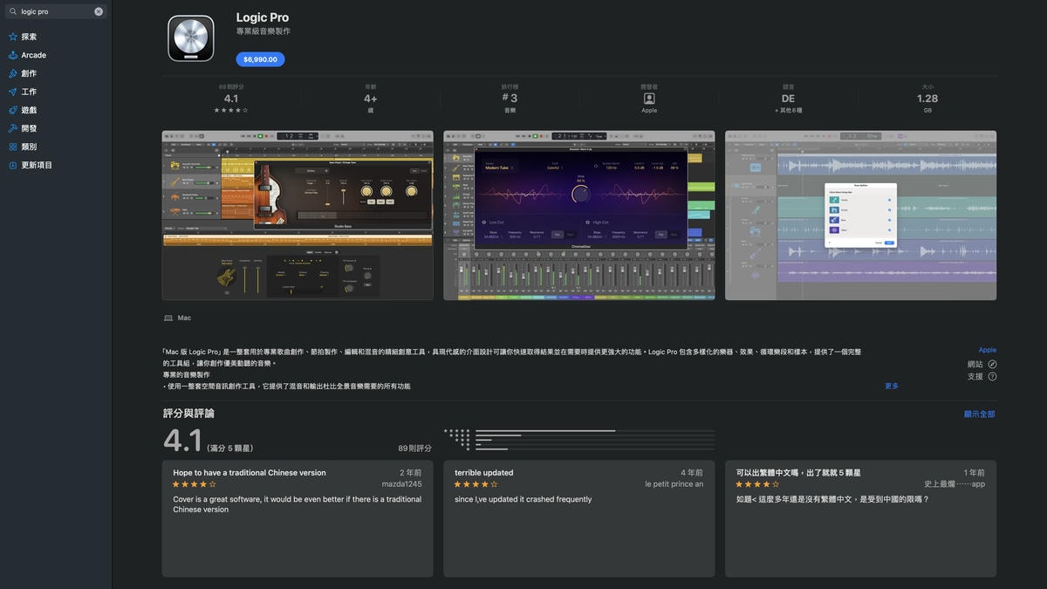Open the Apple developer link

pos(987,350)
